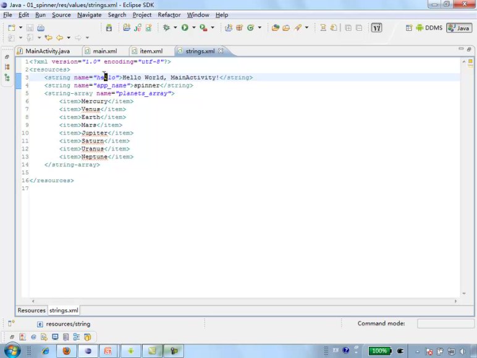Click the New wizard icon
The image size is (477, 358).
[x=12, y=28]
